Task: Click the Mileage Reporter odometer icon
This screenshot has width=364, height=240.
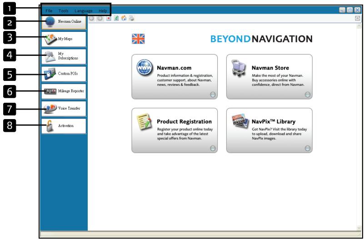Action: pyautogui.click(x=50, y=91)
